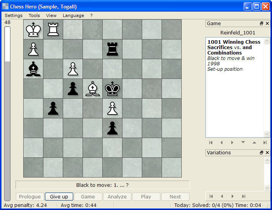
Task: Click 'Set-up position' text
Action: [x=225, y=69]
